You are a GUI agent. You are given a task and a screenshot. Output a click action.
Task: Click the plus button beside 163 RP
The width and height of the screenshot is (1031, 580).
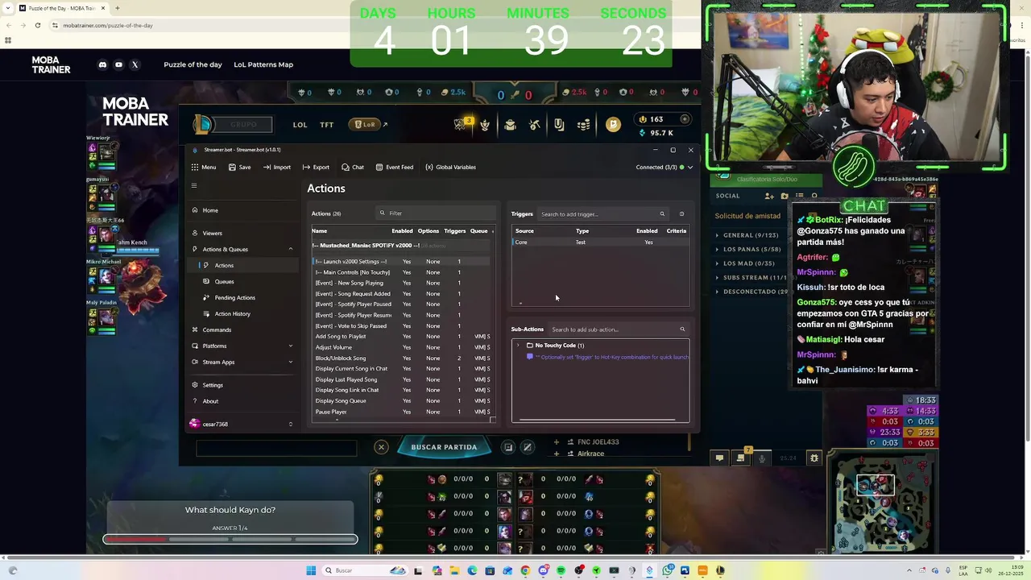point(684,119)
